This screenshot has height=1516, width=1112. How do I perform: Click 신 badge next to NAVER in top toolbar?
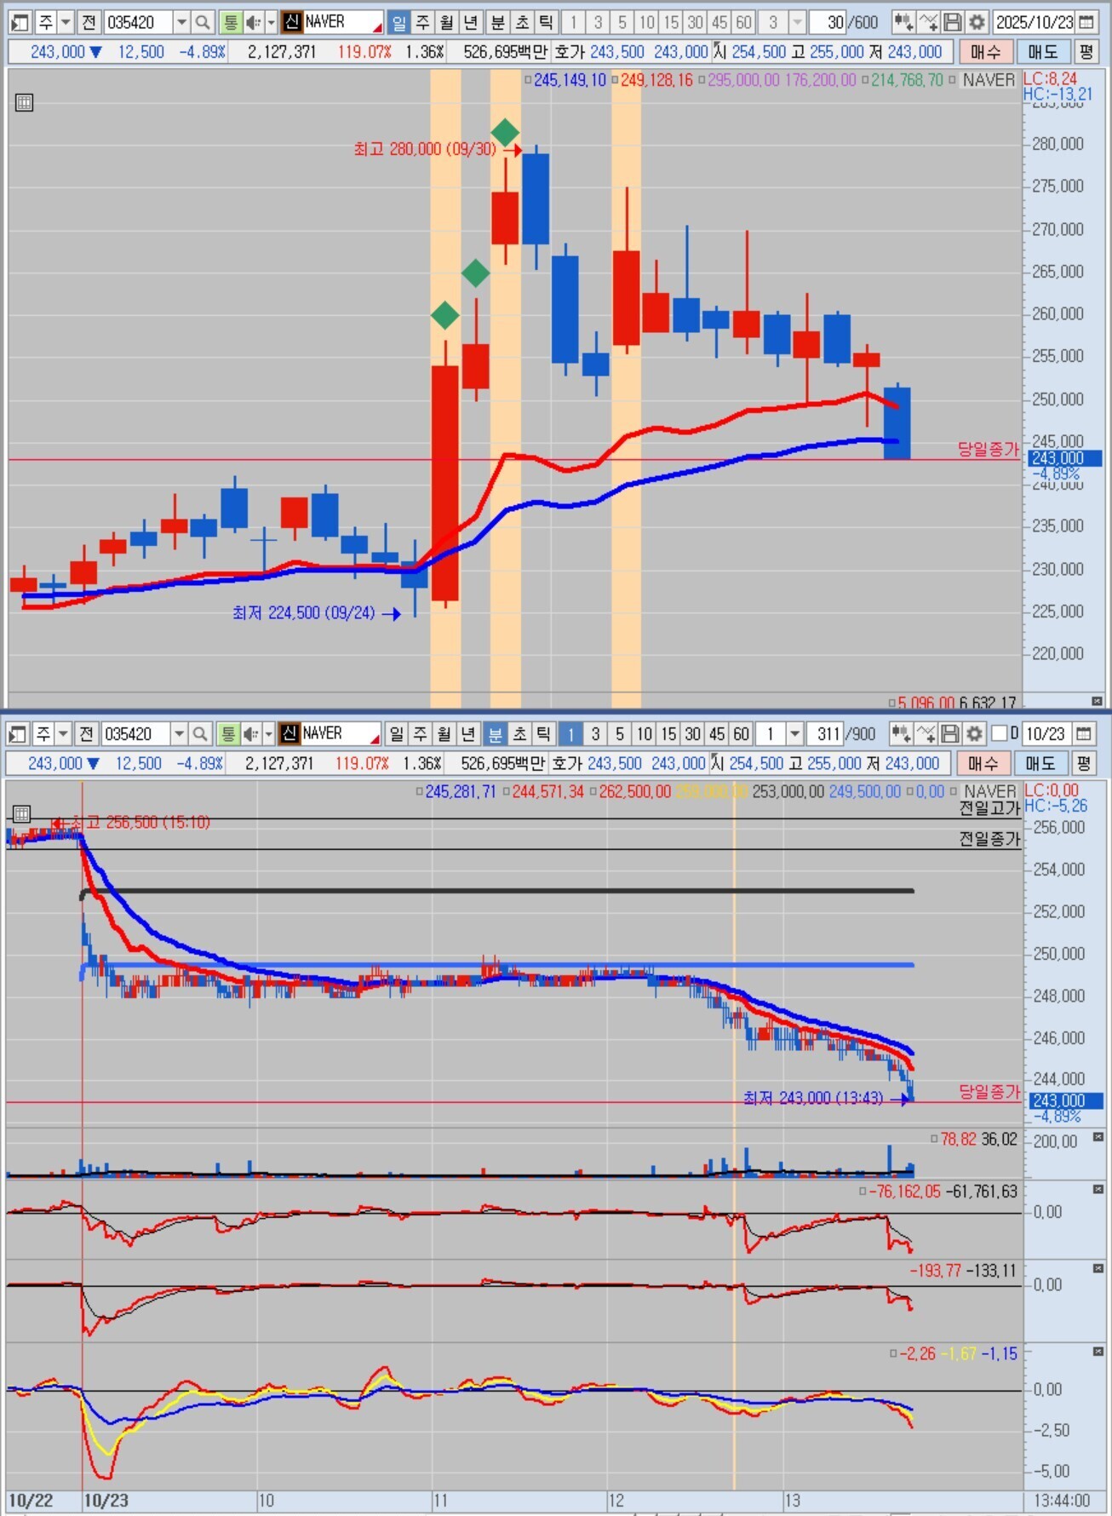click(x=292, y=22)
